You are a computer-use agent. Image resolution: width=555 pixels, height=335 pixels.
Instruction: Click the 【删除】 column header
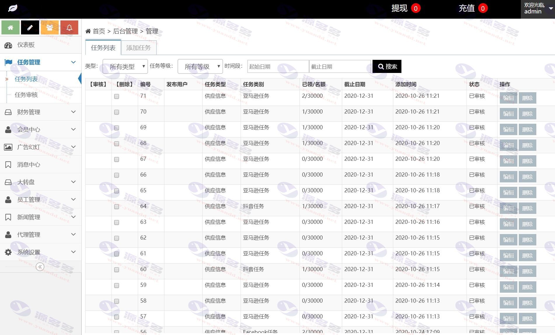click(x=124, y=84)
